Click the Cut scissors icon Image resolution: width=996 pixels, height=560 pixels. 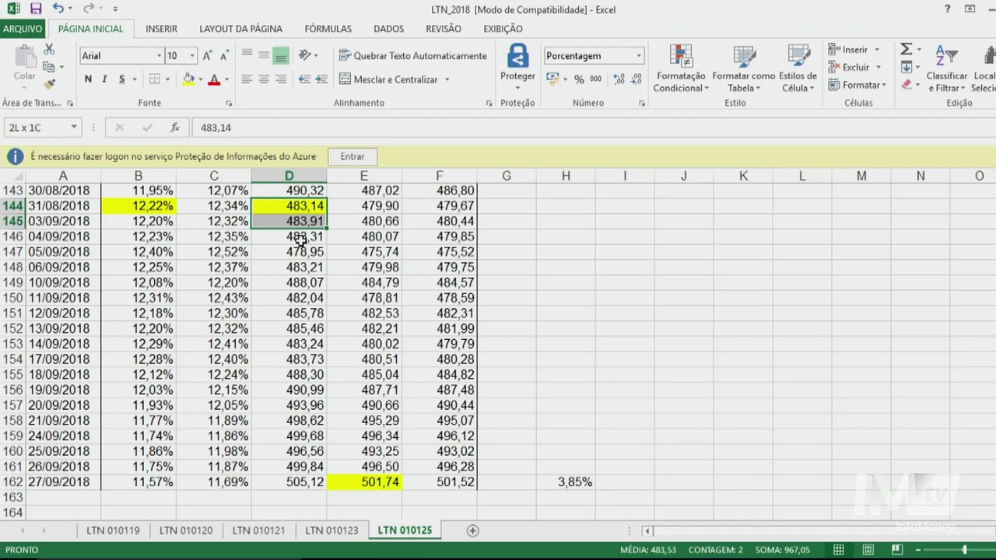49,49
